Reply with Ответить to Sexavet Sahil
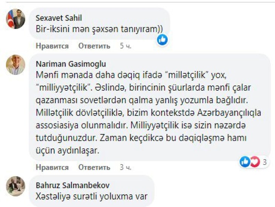The width and height of the screenshot is (275, 207). pos(94,46)
